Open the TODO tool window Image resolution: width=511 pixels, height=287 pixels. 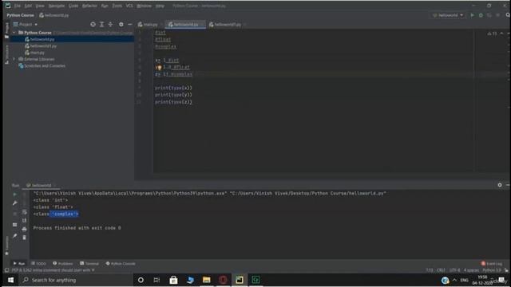pos(38,264)
